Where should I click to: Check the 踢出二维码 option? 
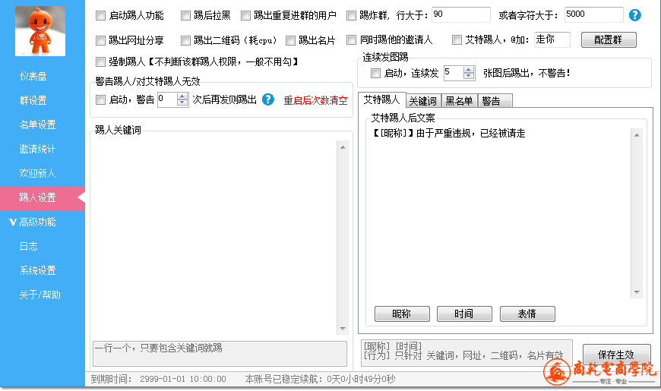(186, 40)
